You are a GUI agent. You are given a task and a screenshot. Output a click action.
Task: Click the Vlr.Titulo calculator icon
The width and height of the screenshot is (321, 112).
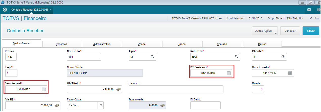pos(118,89)
